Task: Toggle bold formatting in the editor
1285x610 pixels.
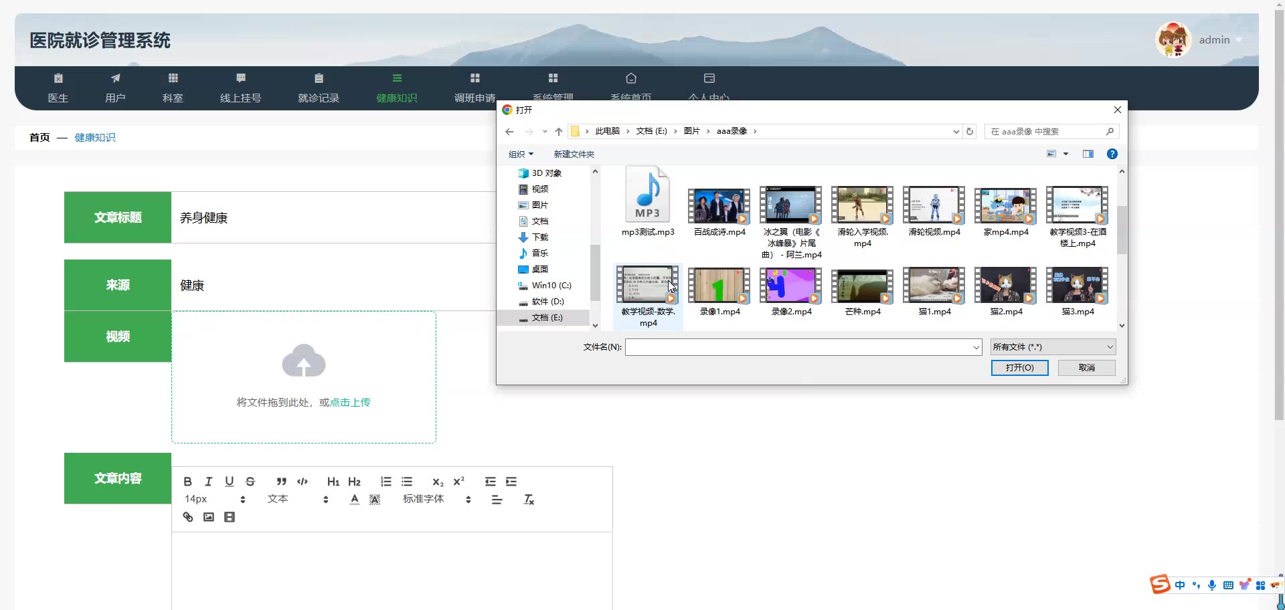Action: [x=187, y=482]
